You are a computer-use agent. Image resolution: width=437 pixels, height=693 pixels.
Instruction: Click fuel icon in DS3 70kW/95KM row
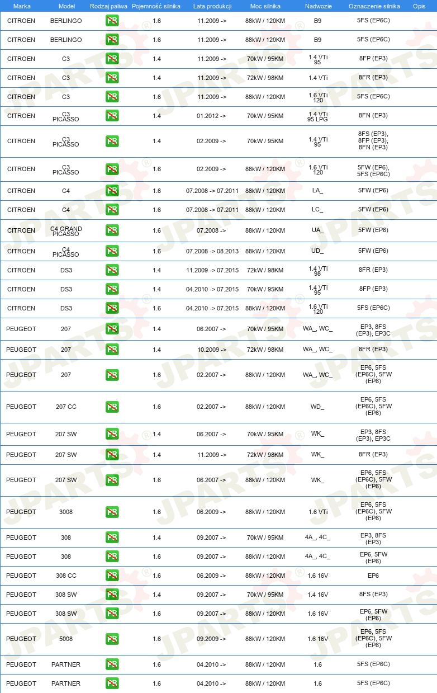112,289
